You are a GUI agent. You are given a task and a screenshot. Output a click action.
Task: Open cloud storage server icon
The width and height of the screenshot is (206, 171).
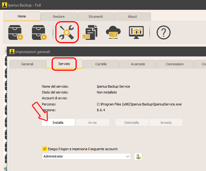point(113,32)
